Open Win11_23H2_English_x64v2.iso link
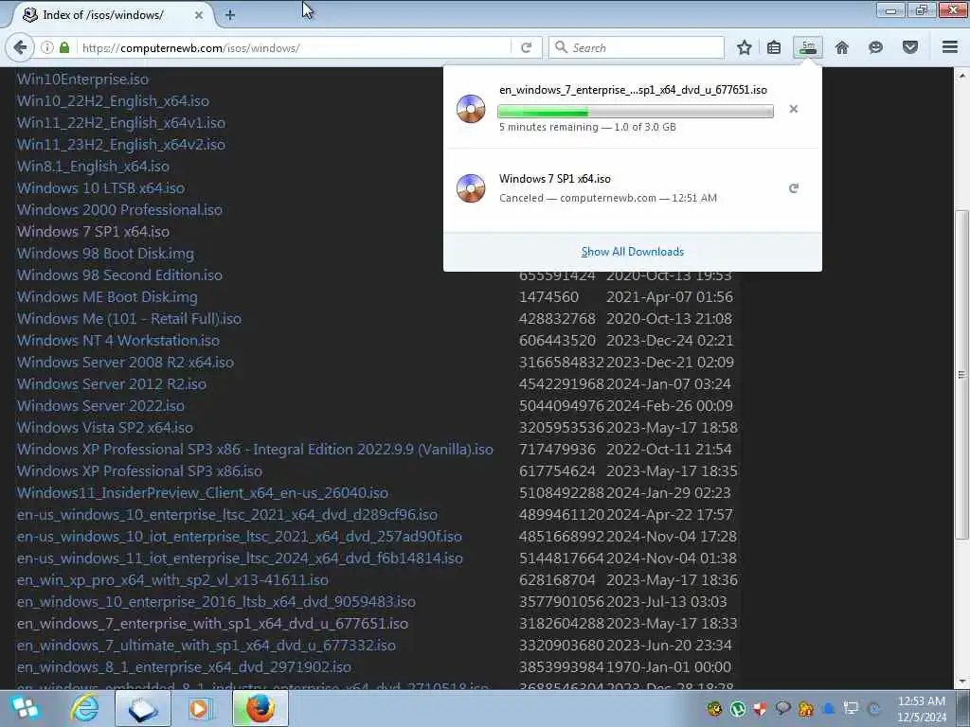Viewport: 970px width, 727px height. (121, 144)
